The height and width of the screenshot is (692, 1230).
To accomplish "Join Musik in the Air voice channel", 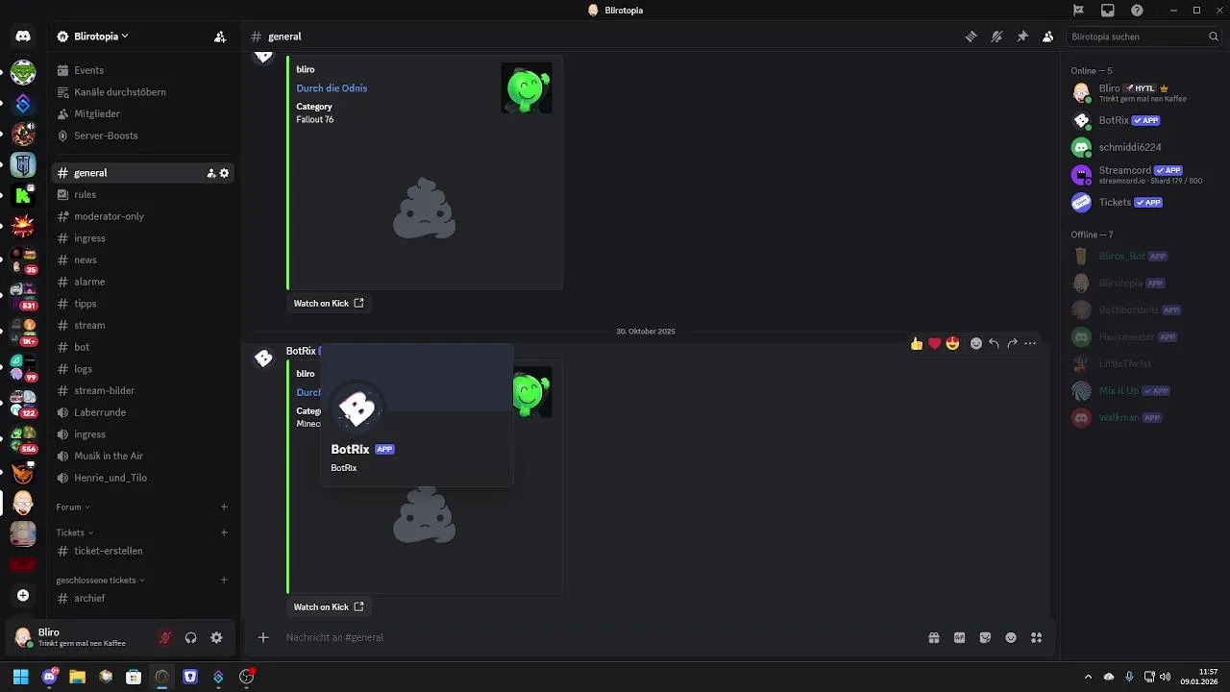I will (143, 456).
